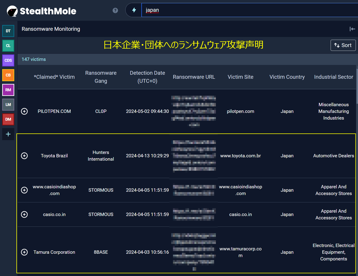
Task: Click the Detection Date column header
Action: tap(147, 77)
